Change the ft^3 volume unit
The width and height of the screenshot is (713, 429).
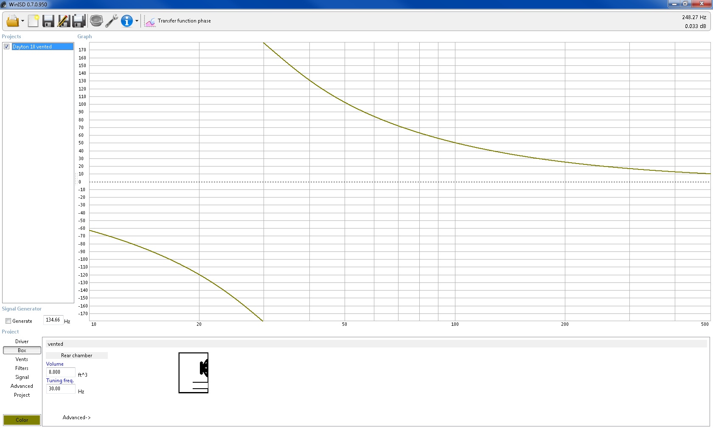(x=83, y=375)
